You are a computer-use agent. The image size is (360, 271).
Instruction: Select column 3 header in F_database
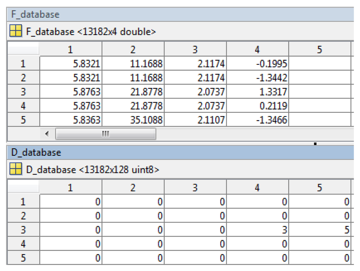pos(195,49)
